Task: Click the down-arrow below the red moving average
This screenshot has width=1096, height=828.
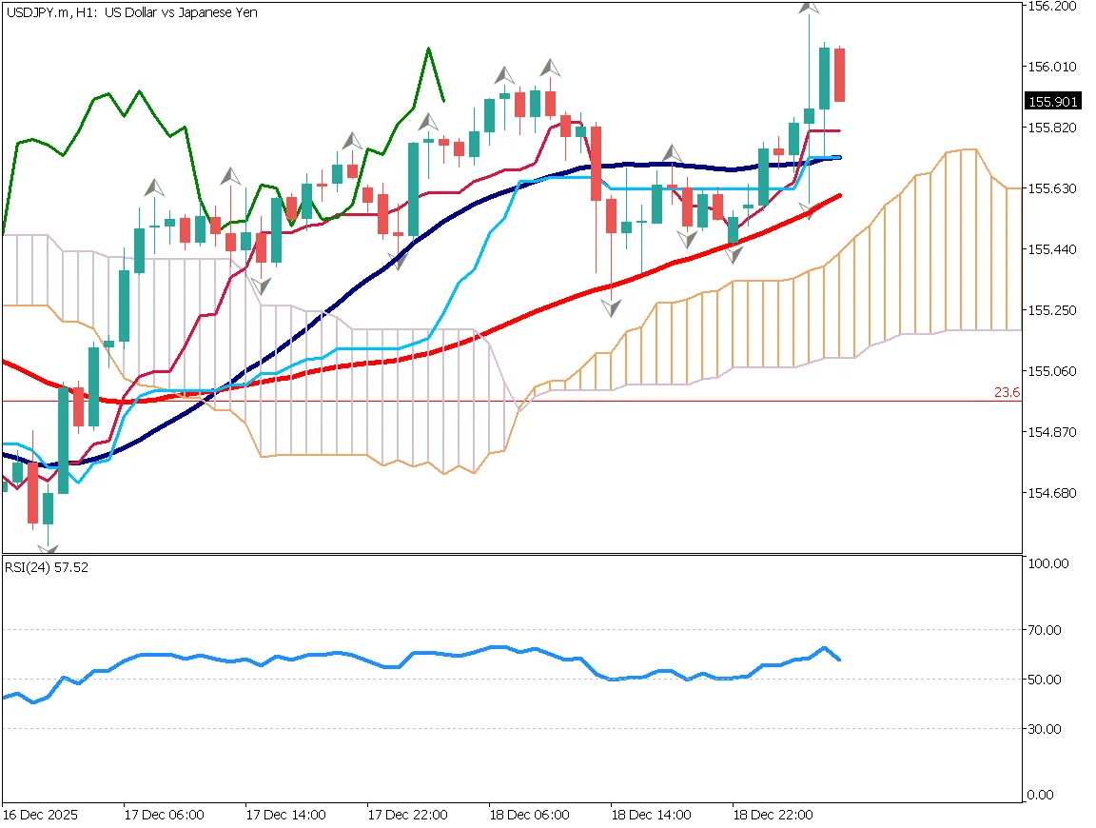Action: click(611, 306)
